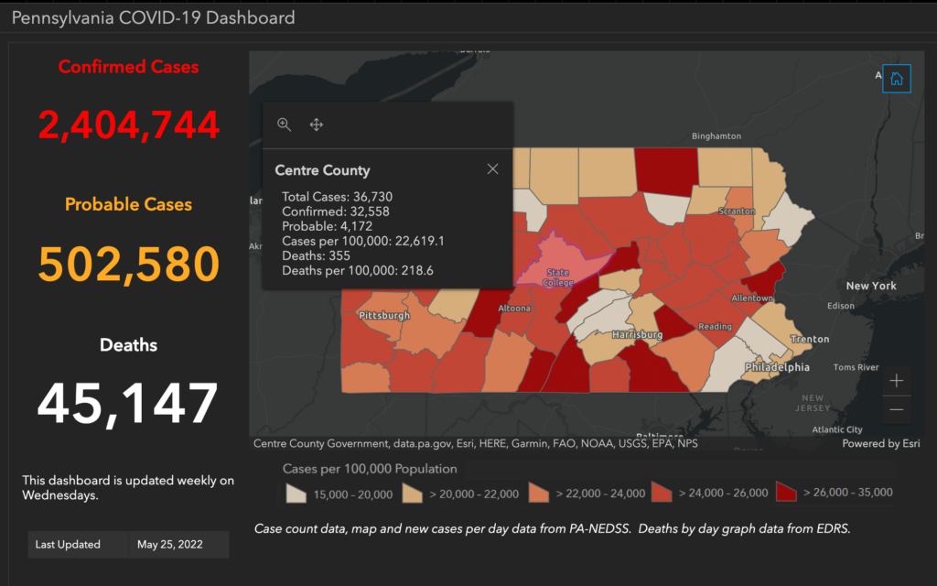Image resolution: width=937 pixels, height=586 pixels.
Task: Click the 15,000 - 20,000 legend swatch
Action: (x=295, y=493)
